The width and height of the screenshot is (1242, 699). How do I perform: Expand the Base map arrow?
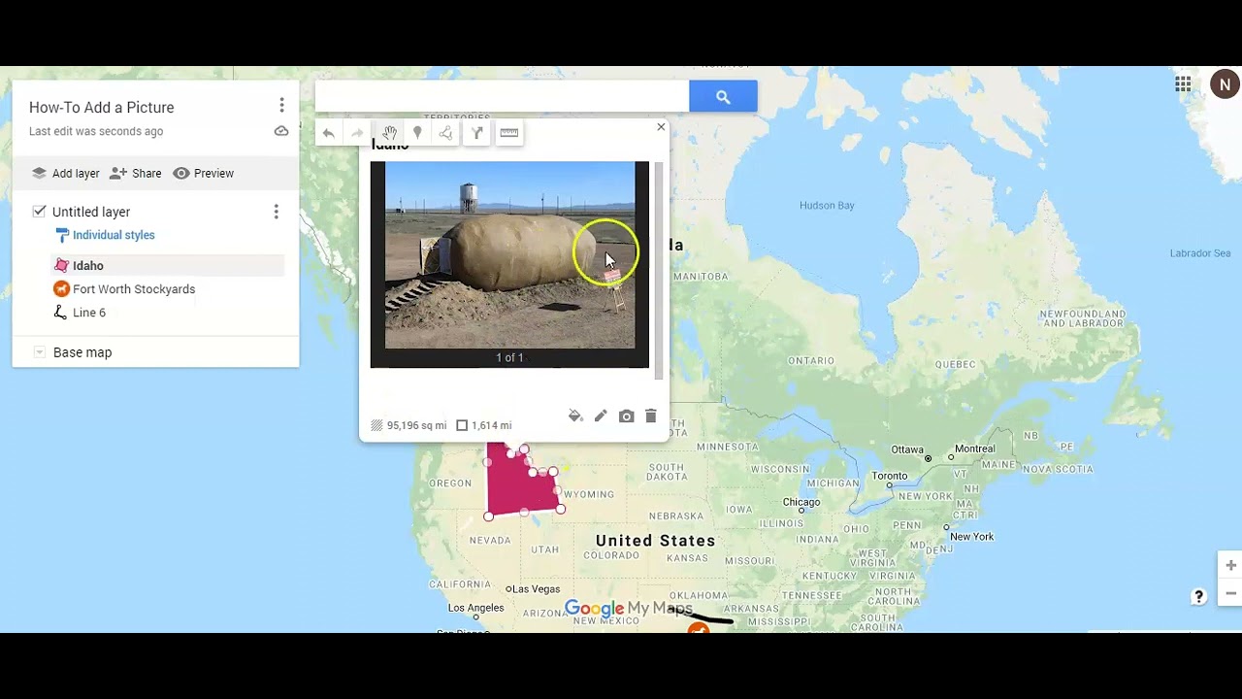point(39,352)
